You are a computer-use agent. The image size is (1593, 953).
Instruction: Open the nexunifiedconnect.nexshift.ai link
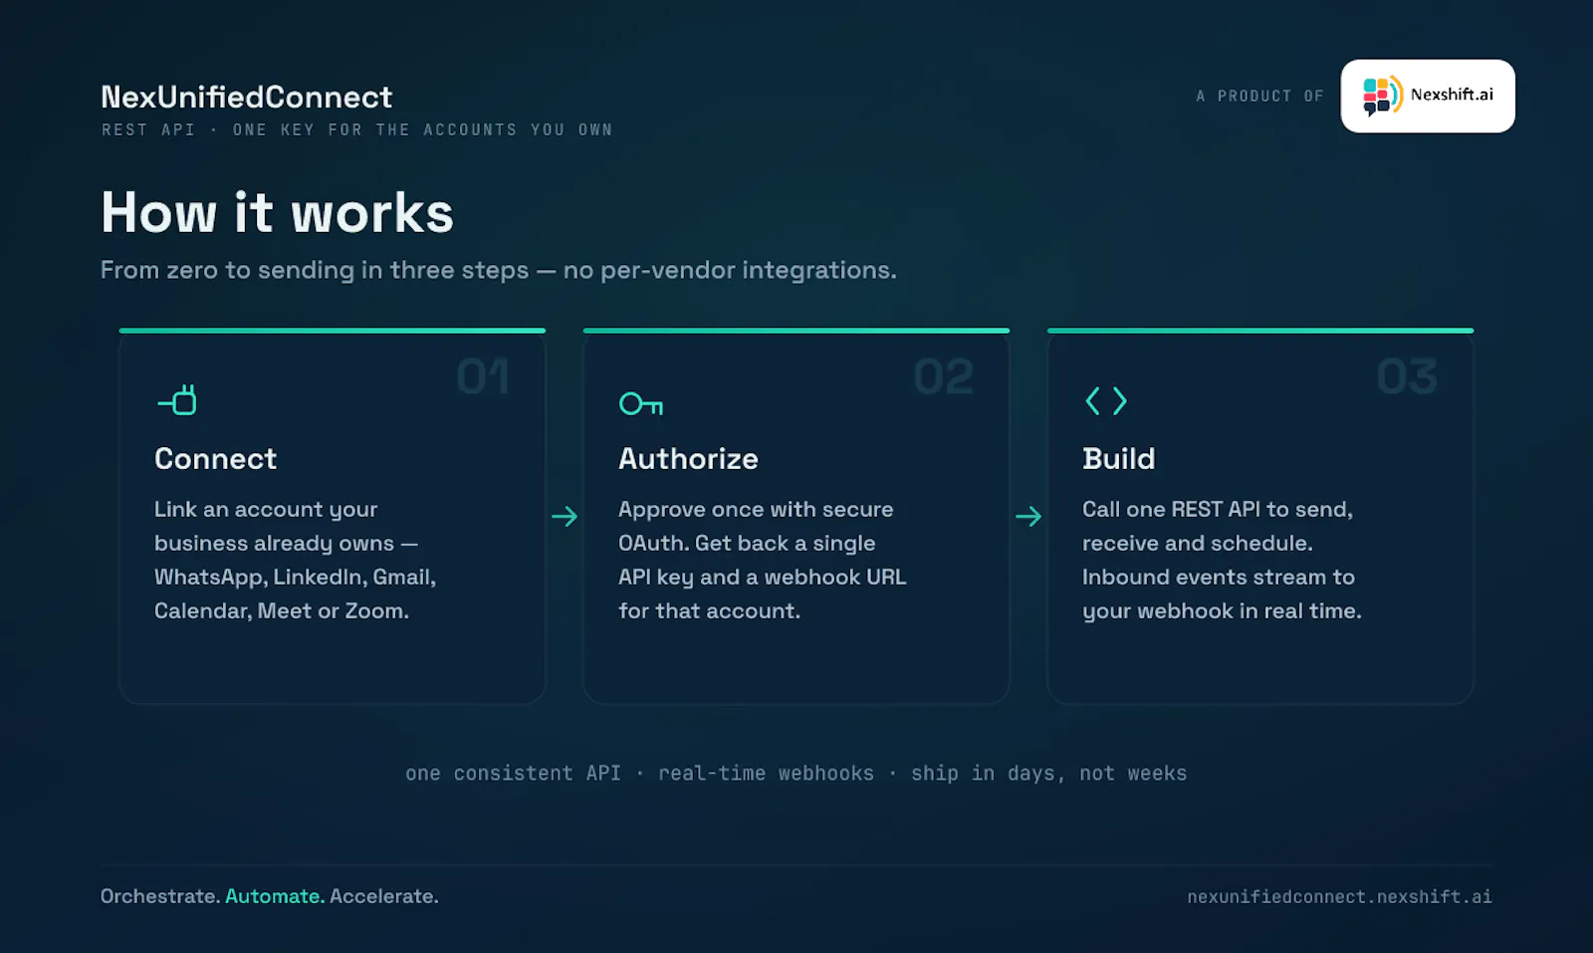(x=1339, y=896)
